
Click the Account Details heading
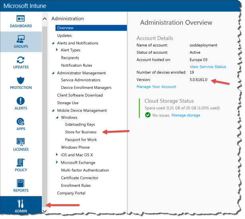coord(155,38)
